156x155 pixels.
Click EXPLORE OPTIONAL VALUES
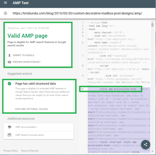(x=31, y=109)
